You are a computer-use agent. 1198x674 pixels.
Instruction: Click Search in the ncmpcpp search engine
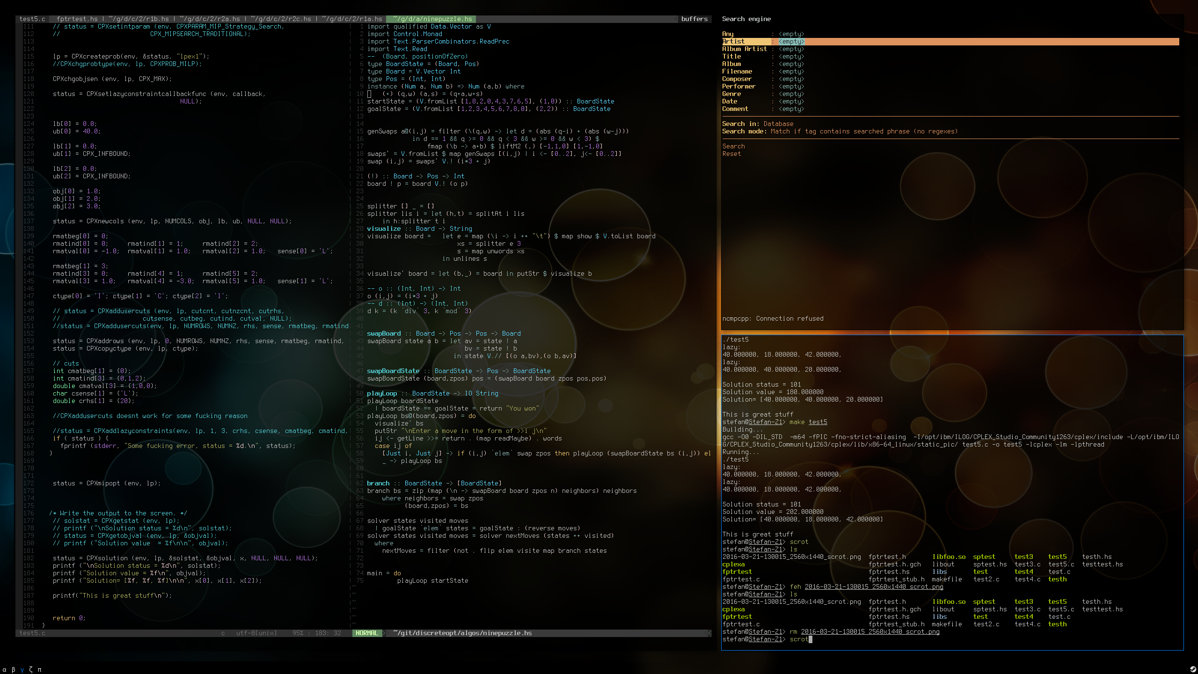pos(733,147)
